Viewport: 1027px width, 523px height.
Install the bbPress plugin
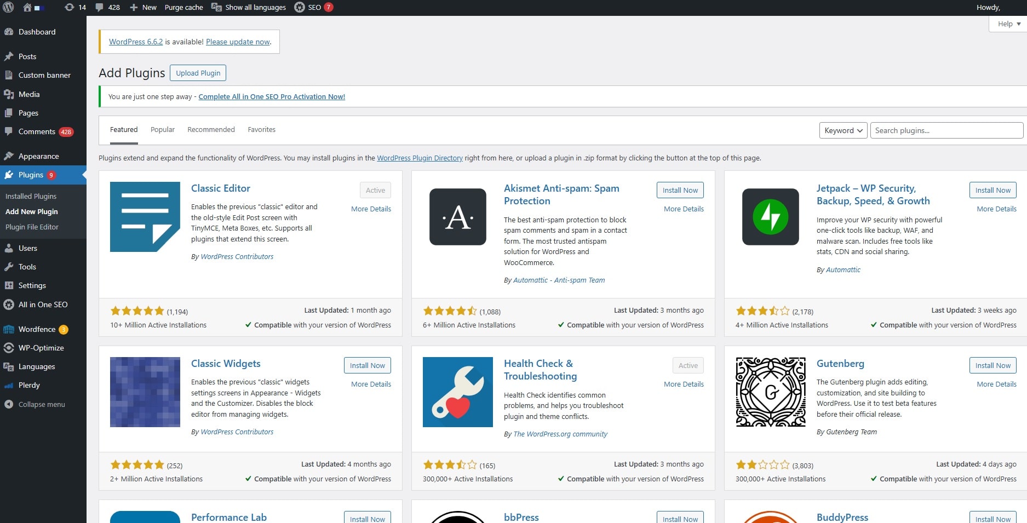[680, 518]
